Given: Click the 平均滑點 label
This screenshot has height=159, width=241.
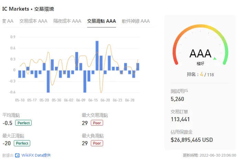Looking at the screenshot, I should (11, 115).
